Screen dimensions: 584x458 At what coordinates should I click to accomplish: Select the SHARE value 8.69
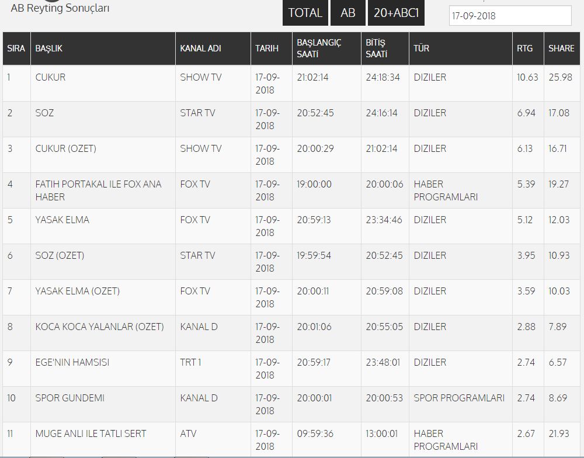click(x=558, y=398)
